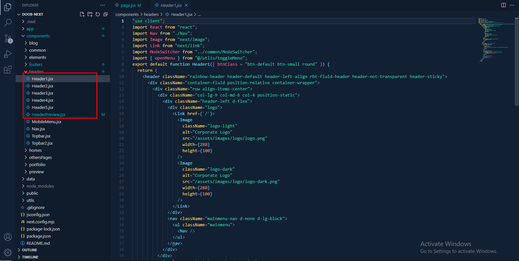Refresh the explorer file tree

(x=98, y=14)
